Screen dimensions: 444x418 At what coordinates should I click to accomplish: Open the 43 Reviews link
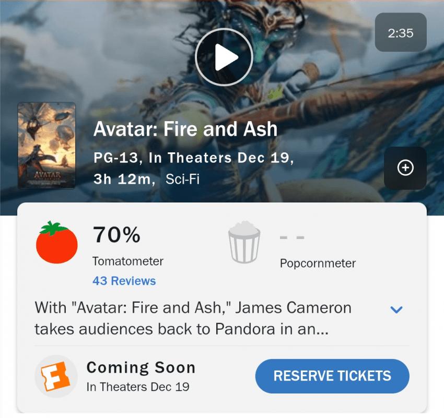[x=124, y=281]
